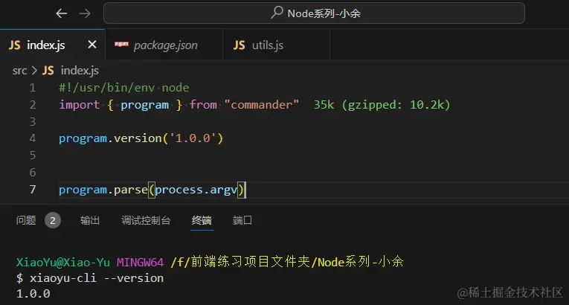Close the index.js tab
This screenshot has width=569, height=305.
[92, 45]
